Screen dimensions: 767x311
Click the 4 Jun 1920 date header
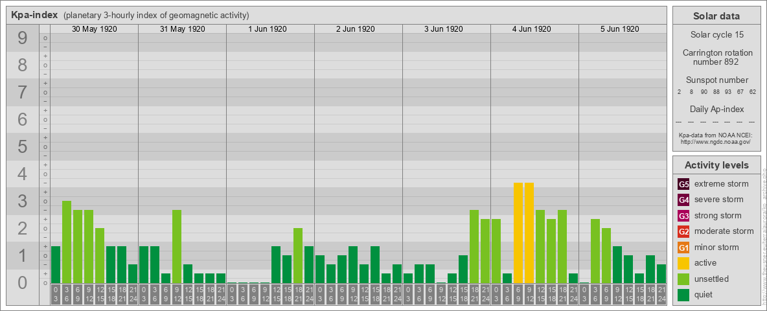click(532, 29)
